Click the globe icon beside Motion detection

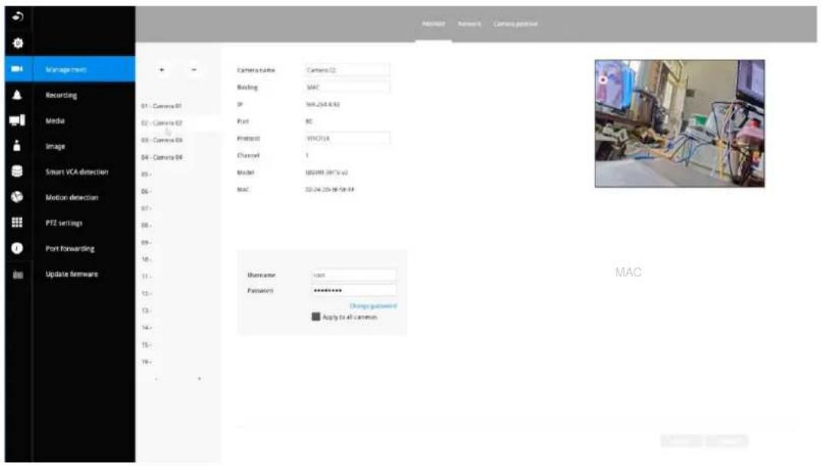tap(17, 197)
